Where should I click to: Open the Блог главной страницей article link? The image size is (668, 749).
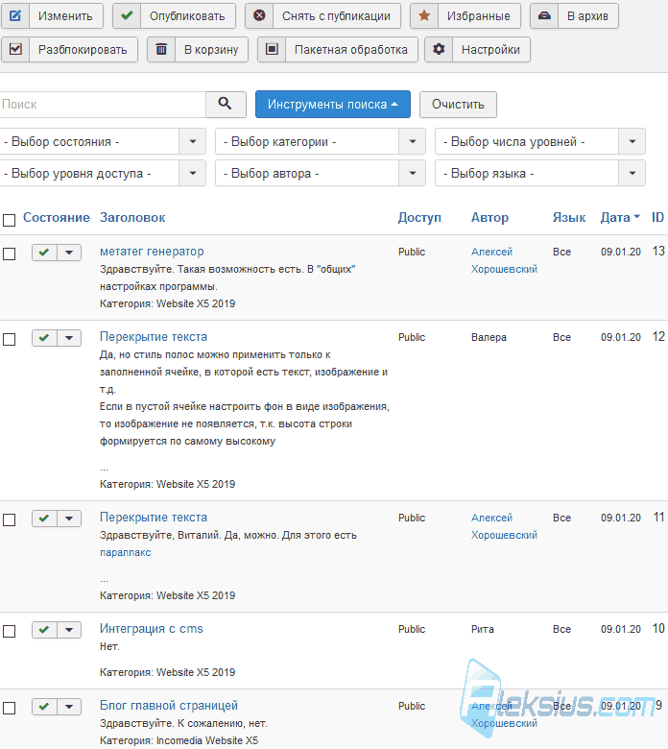click(x=169, y=705)
